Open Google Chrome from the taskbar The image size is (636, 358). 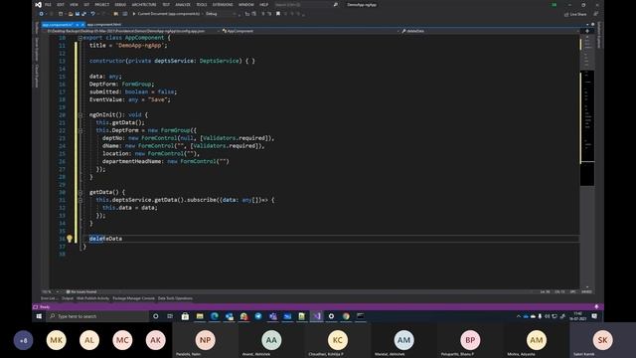coord(346,316)
